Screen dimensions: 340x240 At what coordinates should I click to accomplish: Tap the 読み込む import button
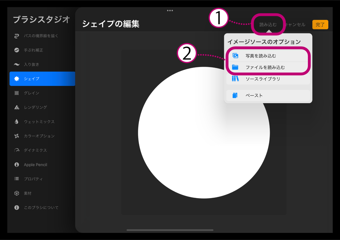[x=268, y=25]
